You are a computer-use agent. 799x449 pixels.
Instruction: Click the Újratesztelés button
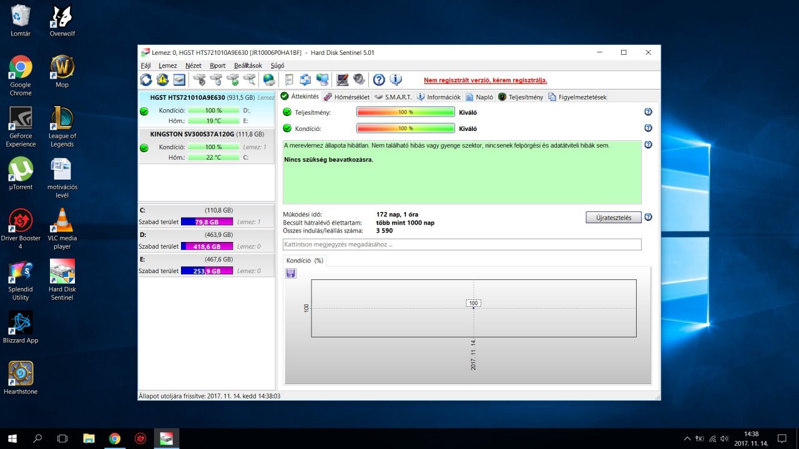tap(614, 218)
